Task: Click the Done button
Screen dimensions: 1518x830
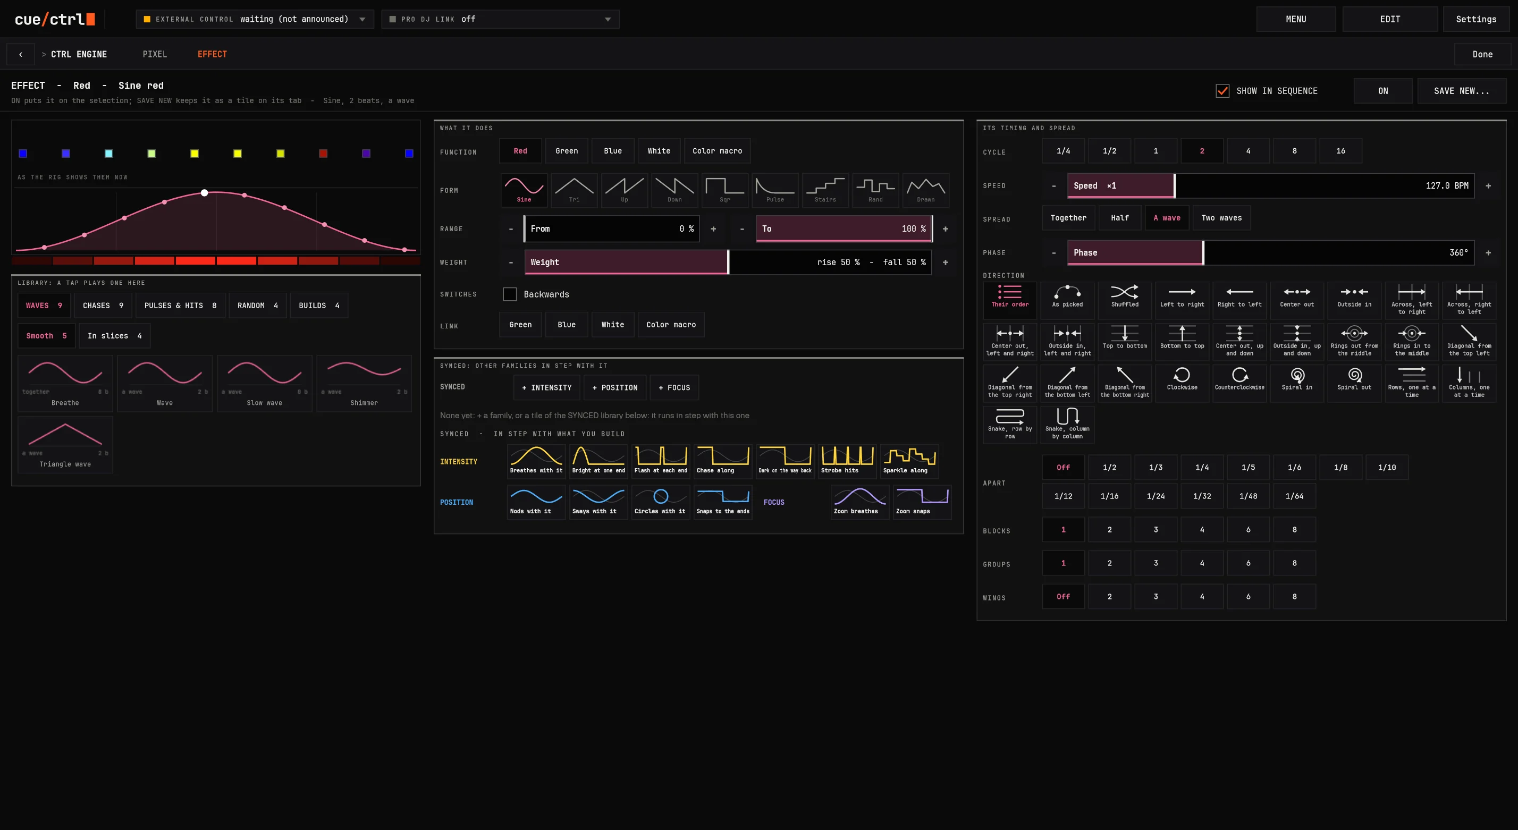Action: click(1482, 54)
